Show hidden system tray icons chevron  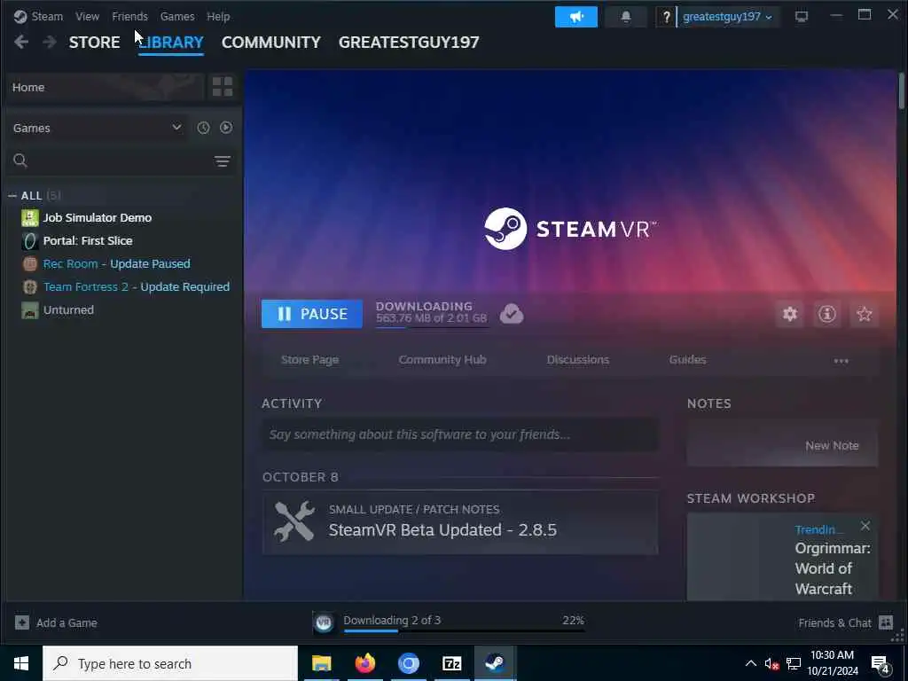[750, 663]
